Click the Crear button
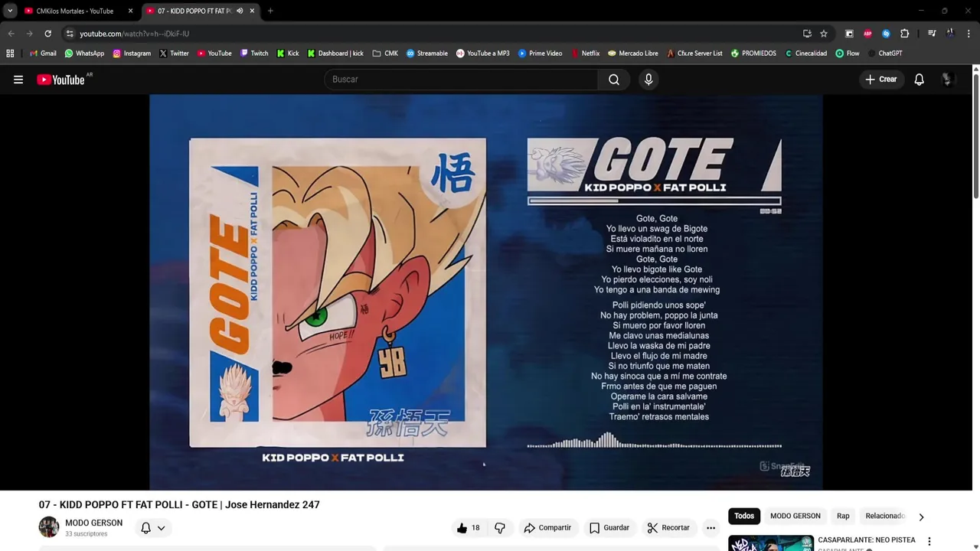The height and width of the screenshot is (551, 980). [881, 80]
